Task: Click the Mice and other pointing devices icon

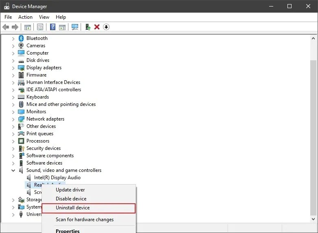Action: point(21,104)
